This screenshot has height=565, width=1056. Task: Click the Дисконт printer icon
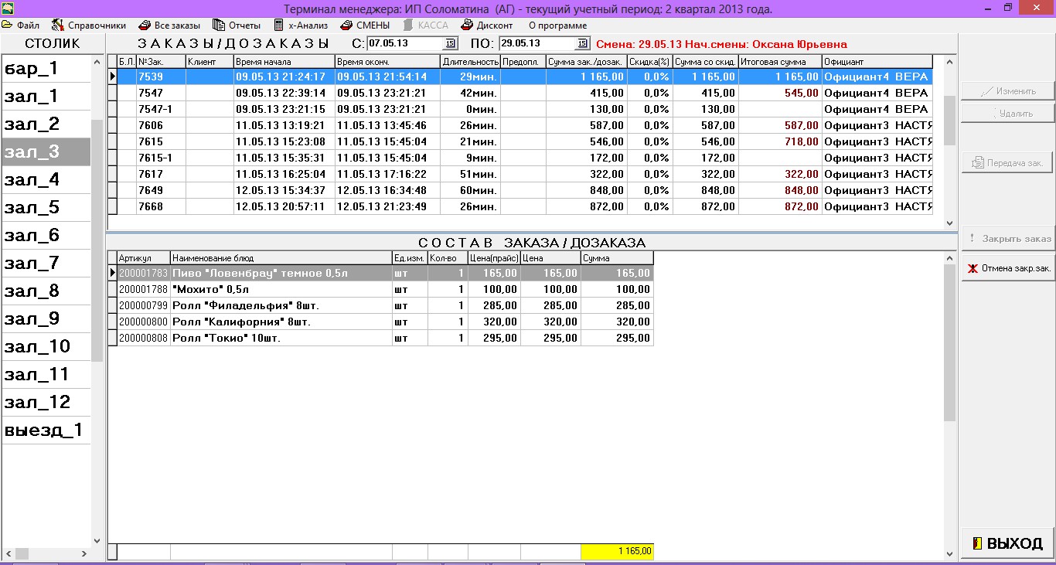pos(467,26)
